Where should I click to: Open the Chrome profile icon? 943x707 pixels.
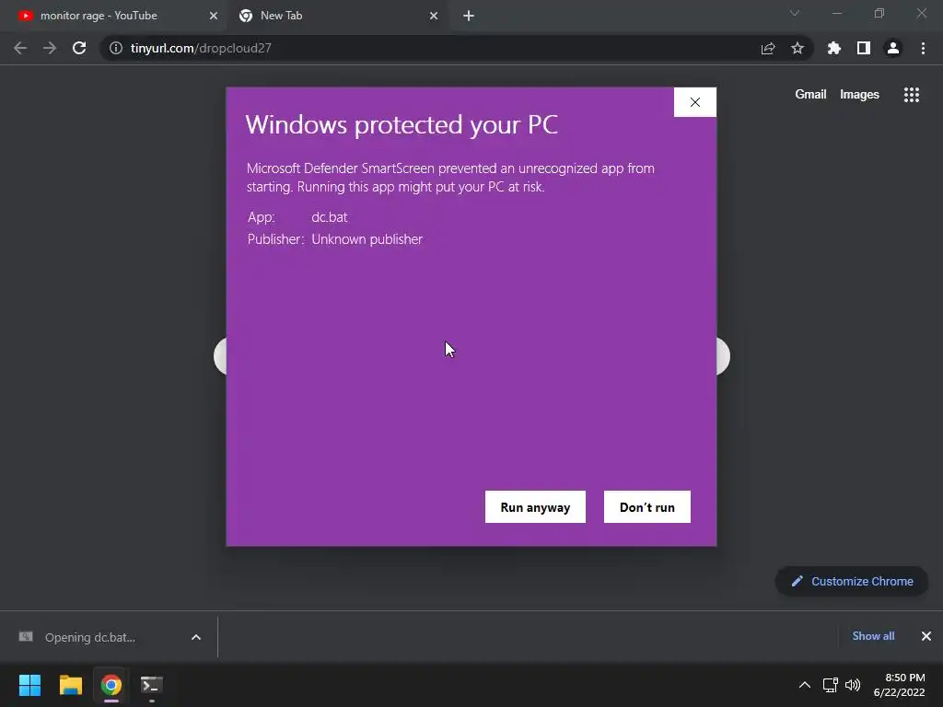coord(893,48)
